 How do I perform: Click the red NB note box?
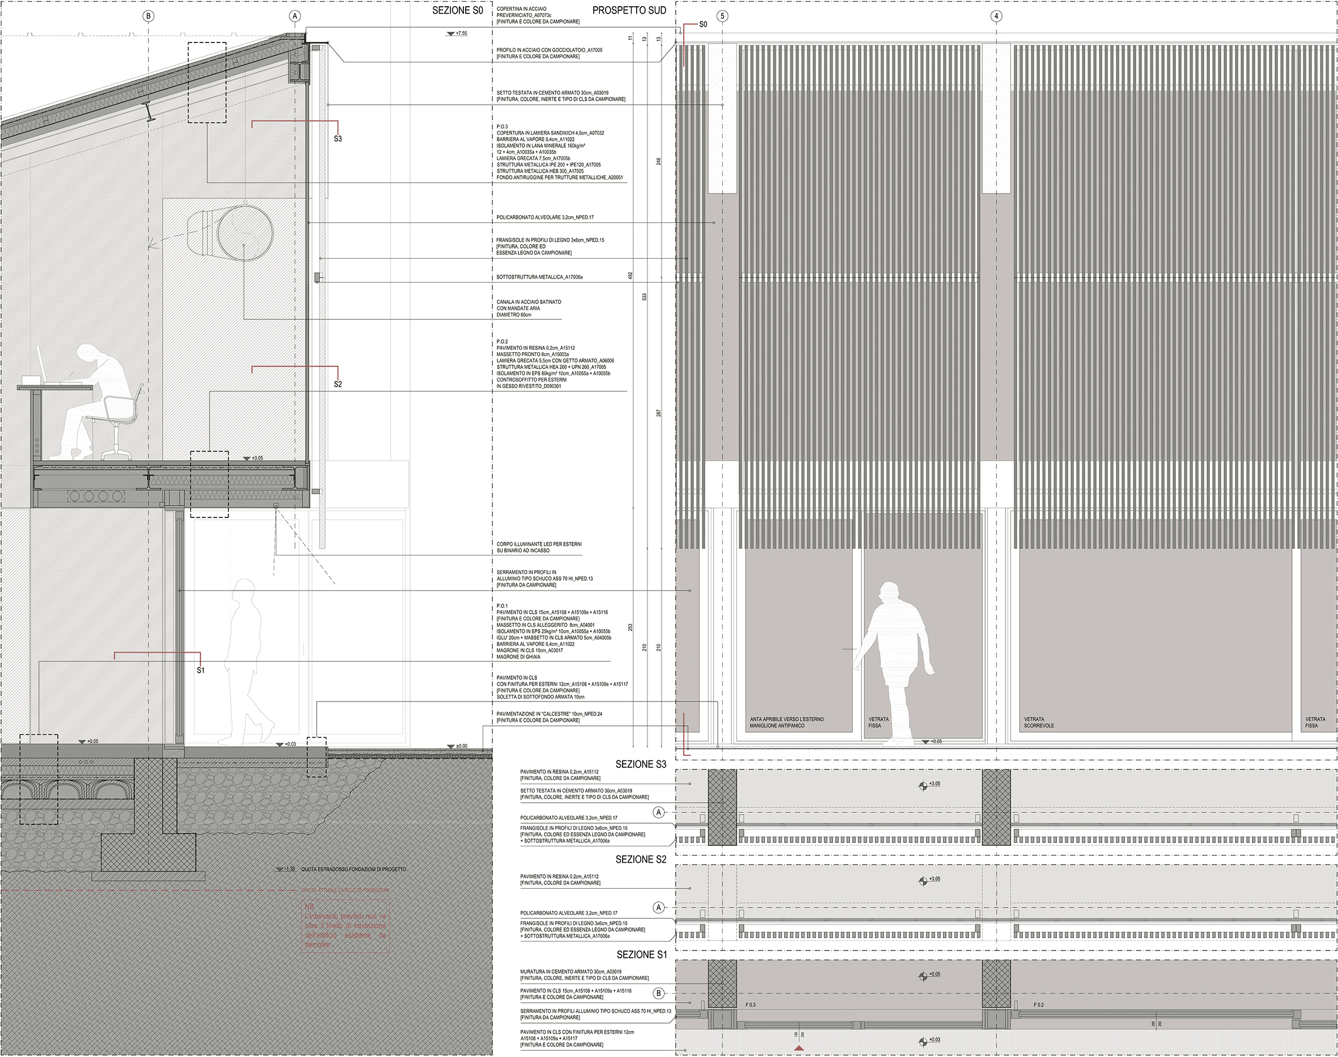coord(345,926)
